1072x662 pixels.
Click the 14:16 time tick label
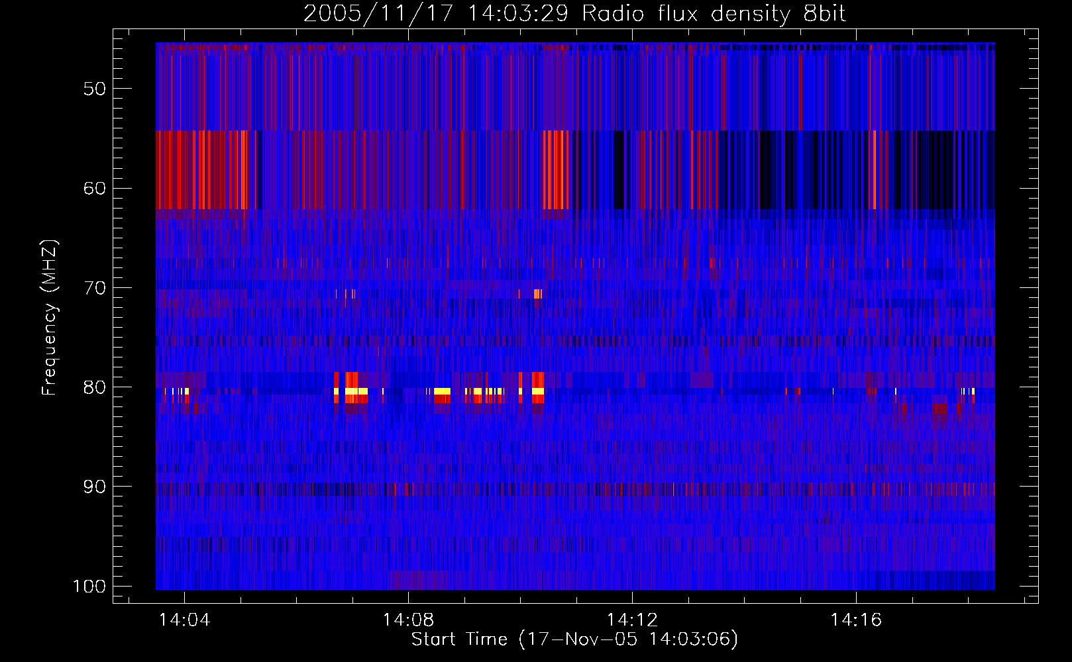coord(857,620)
